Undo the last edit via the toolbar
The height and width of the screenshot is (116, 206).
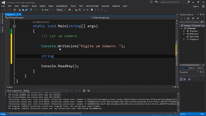[31, 10]
